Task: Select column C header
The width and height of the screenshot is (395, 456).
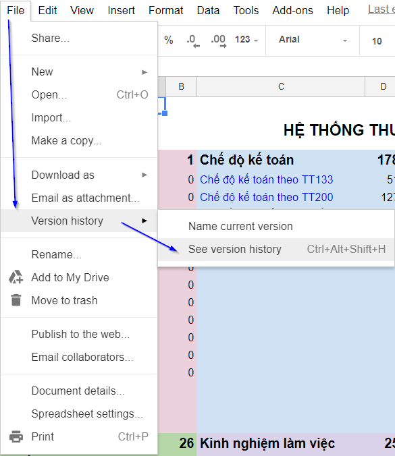Action: click(x=281, y=86)
